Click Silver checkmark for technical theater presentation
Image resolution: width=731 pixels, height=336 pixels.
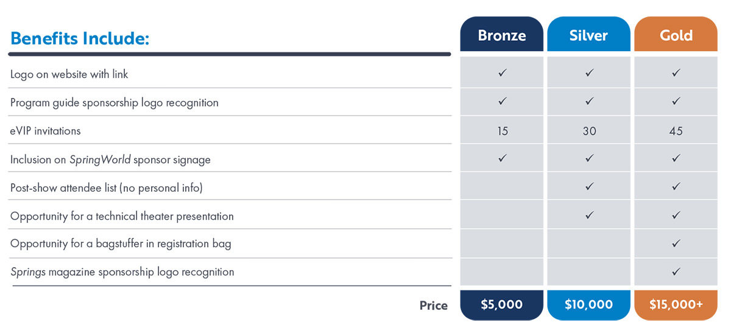(589, 215)
